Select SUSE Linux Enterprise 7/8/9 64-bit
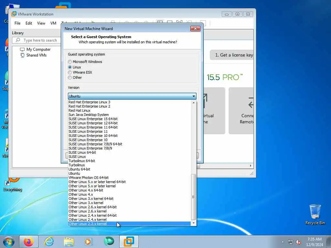331x248 pixels. click(129, 144)
